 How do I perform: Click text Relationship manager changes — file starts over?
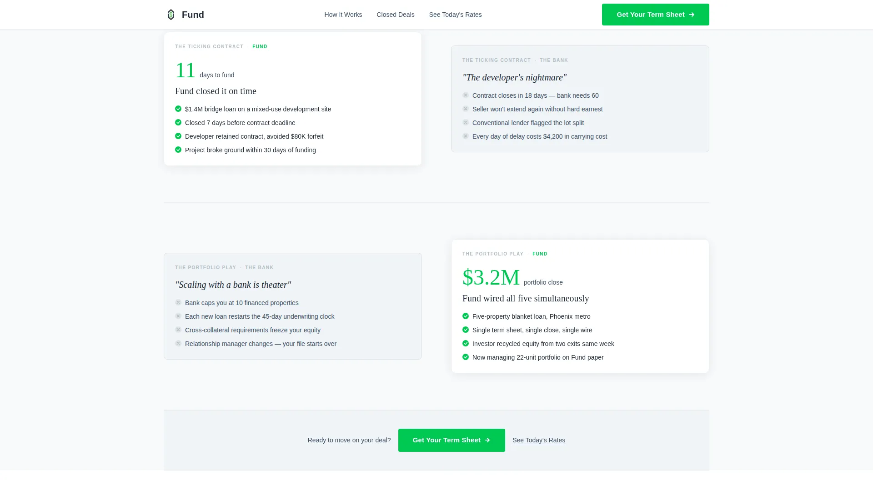pyautogui.click(x=261, y=344)
